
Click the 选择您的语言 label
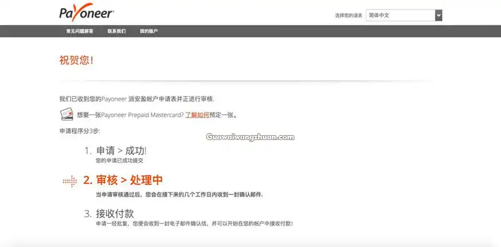click(x=349, y=15)
